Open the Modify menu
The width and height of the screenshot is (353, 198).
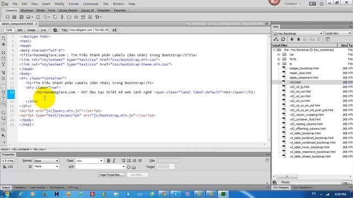[60, 4]
